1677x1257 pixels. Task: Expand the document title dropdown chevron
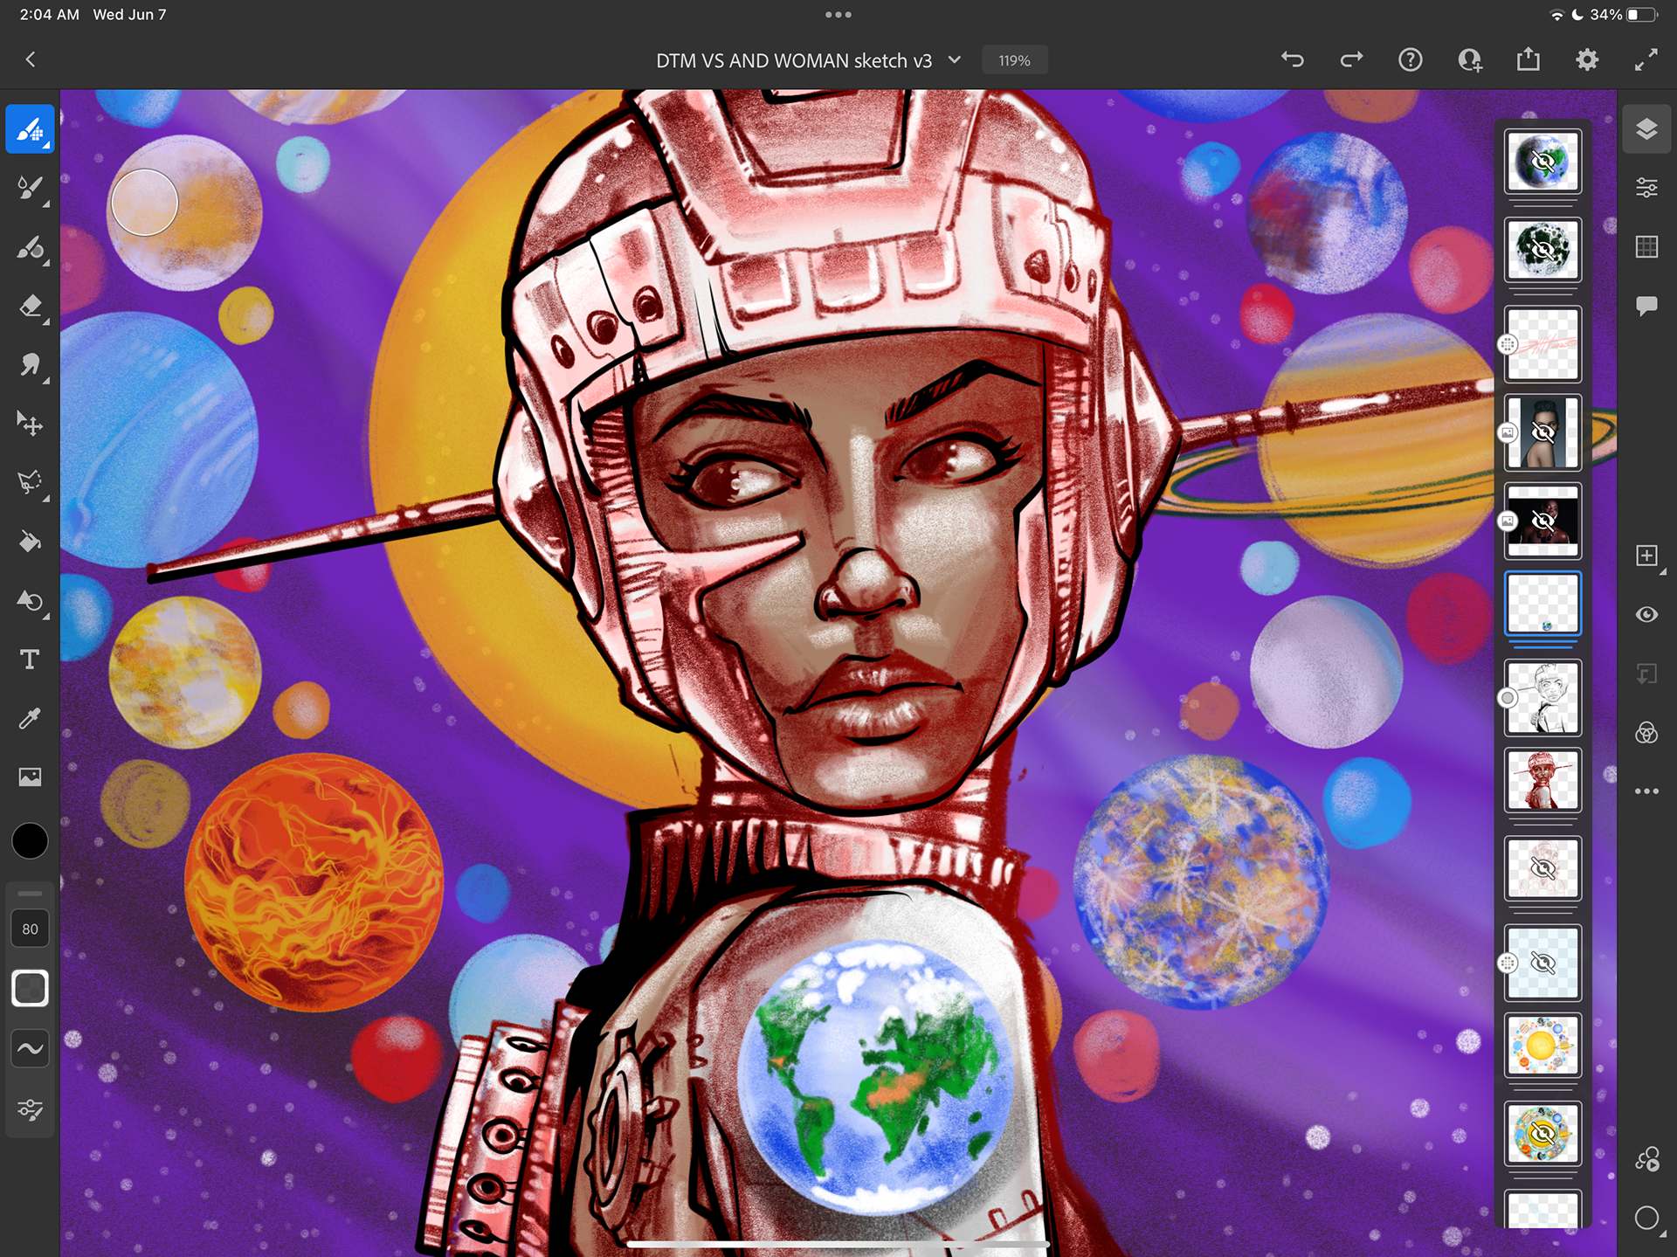955,60
